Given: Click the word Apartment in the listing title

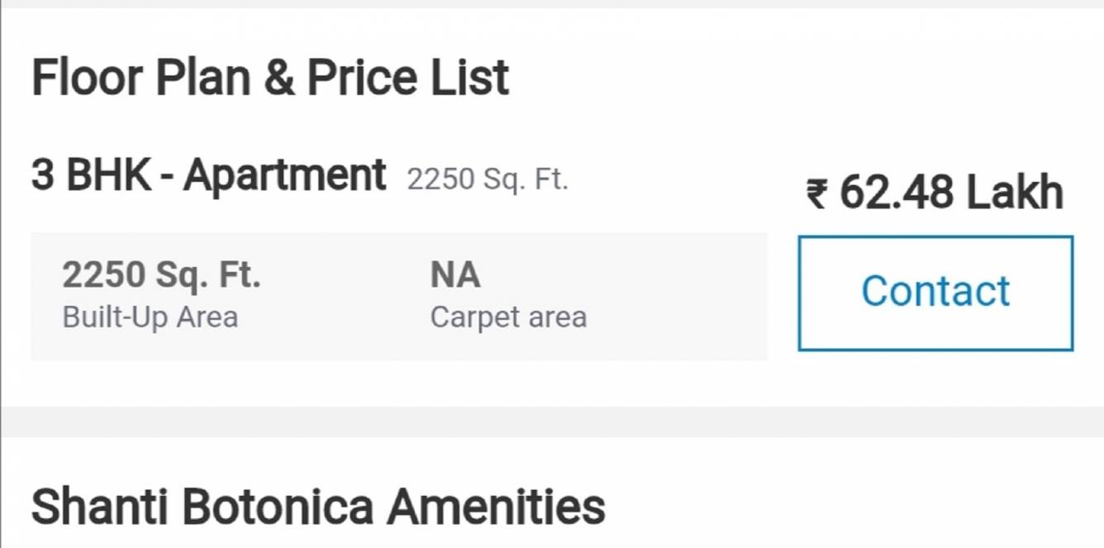Looking at the screenshot, I should click(284, 175).
